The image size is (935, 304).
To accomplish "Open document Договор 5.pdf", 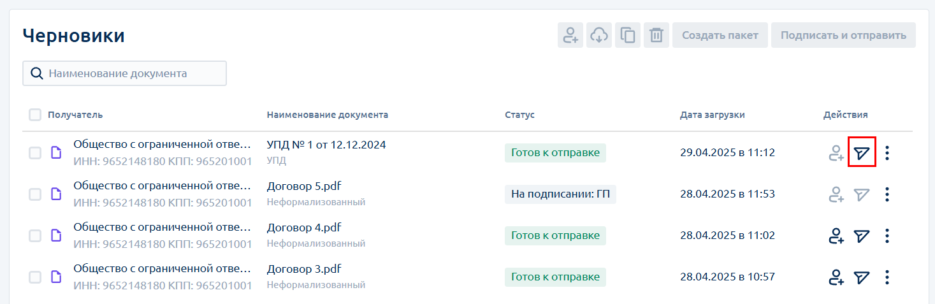I will click(x=305, y=186).
